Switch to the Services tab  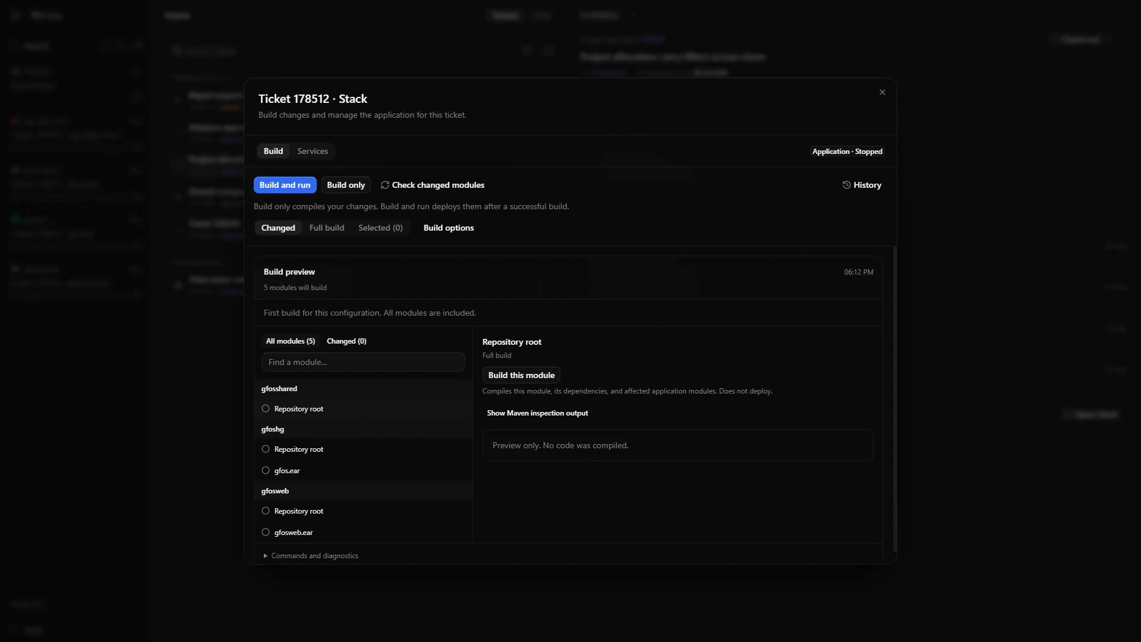pos(313,151)
